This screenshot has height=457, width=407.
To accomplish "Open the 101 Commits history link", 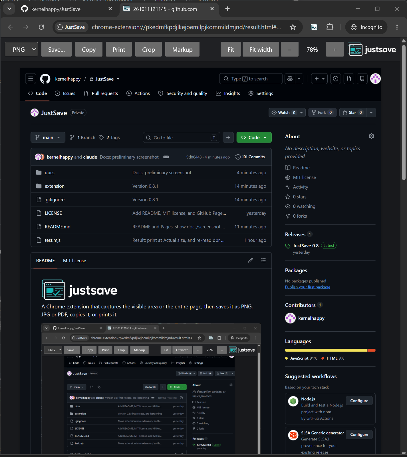I will click(250, 157).
